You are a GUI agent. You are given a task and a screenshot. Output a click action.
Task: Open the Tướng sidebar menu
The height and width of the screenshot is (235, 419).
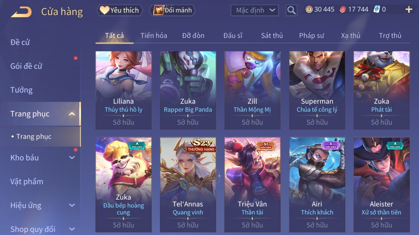tap(21, 90)
